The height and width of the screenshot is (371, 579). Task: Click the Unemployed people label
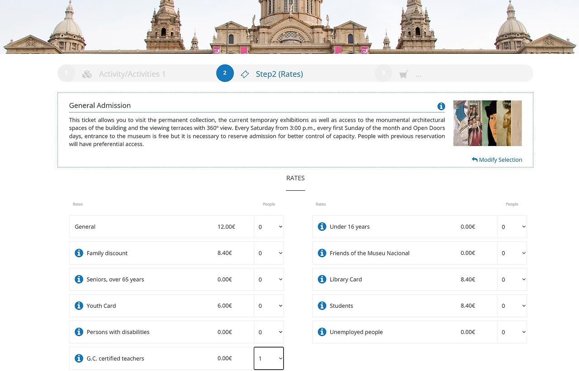[x=356, y=332]
